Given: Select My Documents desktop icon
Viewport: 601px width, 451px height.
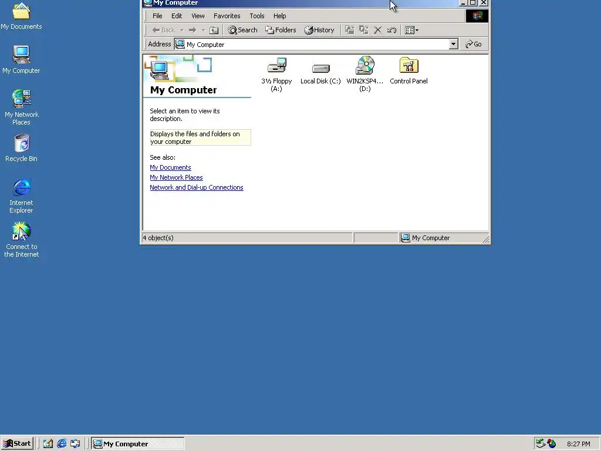Looking at the screenshot, I should coord(21,16).
